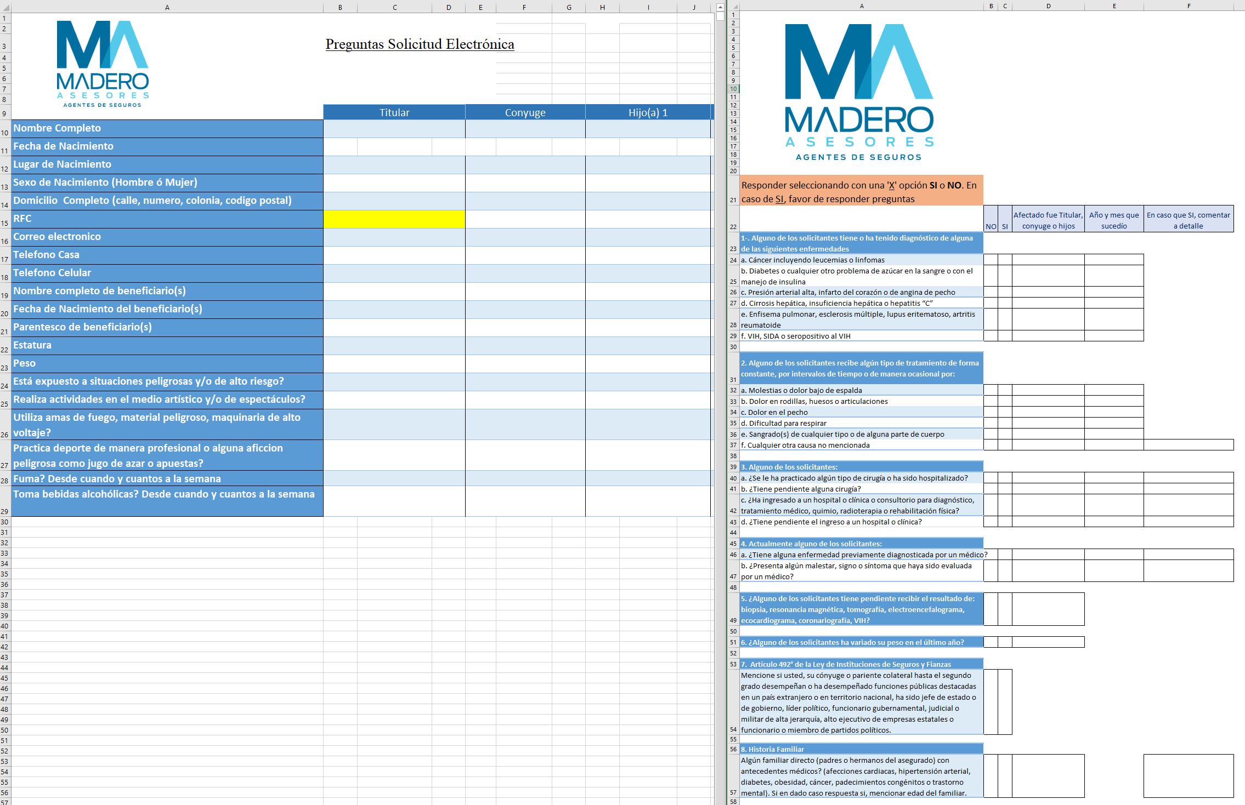Viewport: 1245px width, 805px height.
Task: Select column I header in left sheet
Action: point(648,7)
